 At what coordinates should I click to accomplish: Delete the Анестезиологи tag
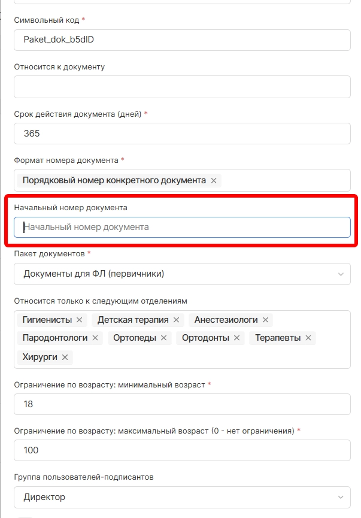tap(265, 320)
